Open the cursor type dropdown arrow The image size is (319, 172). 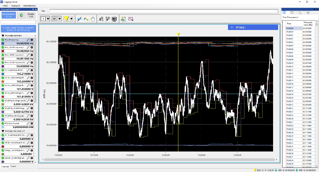point(71,19)
